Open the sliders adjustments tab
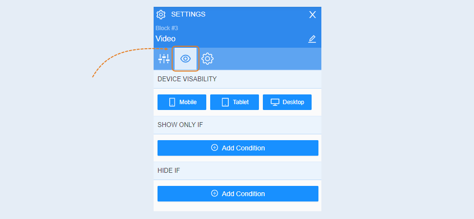474x219 pixels. click(x=164, y=58)
